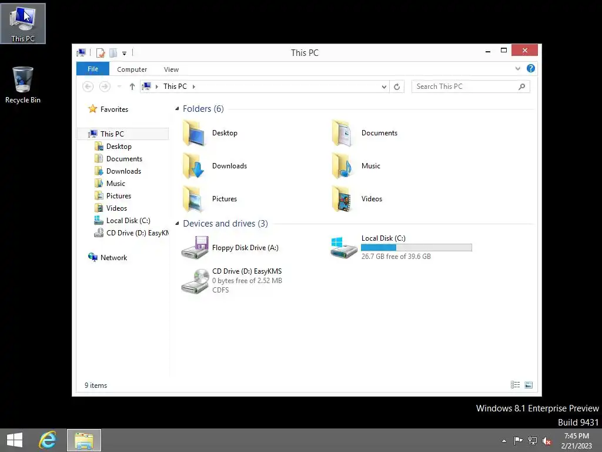Open the Downloads folder in Folders section

(215, 166)
